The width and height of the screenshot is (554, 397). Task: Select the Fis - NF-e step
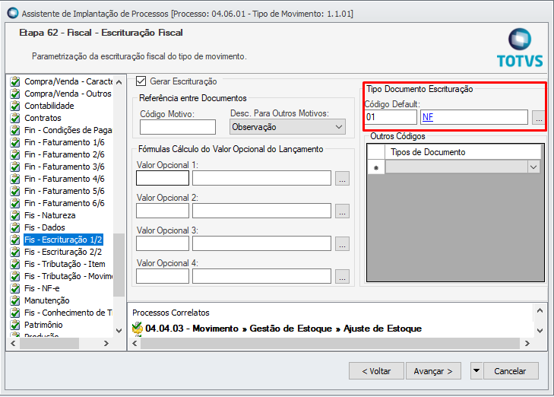click(42, 288)
